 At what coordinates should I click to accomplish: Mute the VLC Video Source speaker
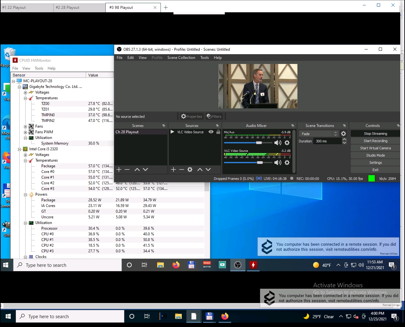[278, 163]
